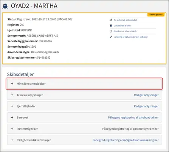Image resolution: width=169 pixels, height=152 pixels.
Task: Expand Ejerrettigheder with plus icon
Action: (12, 106)
